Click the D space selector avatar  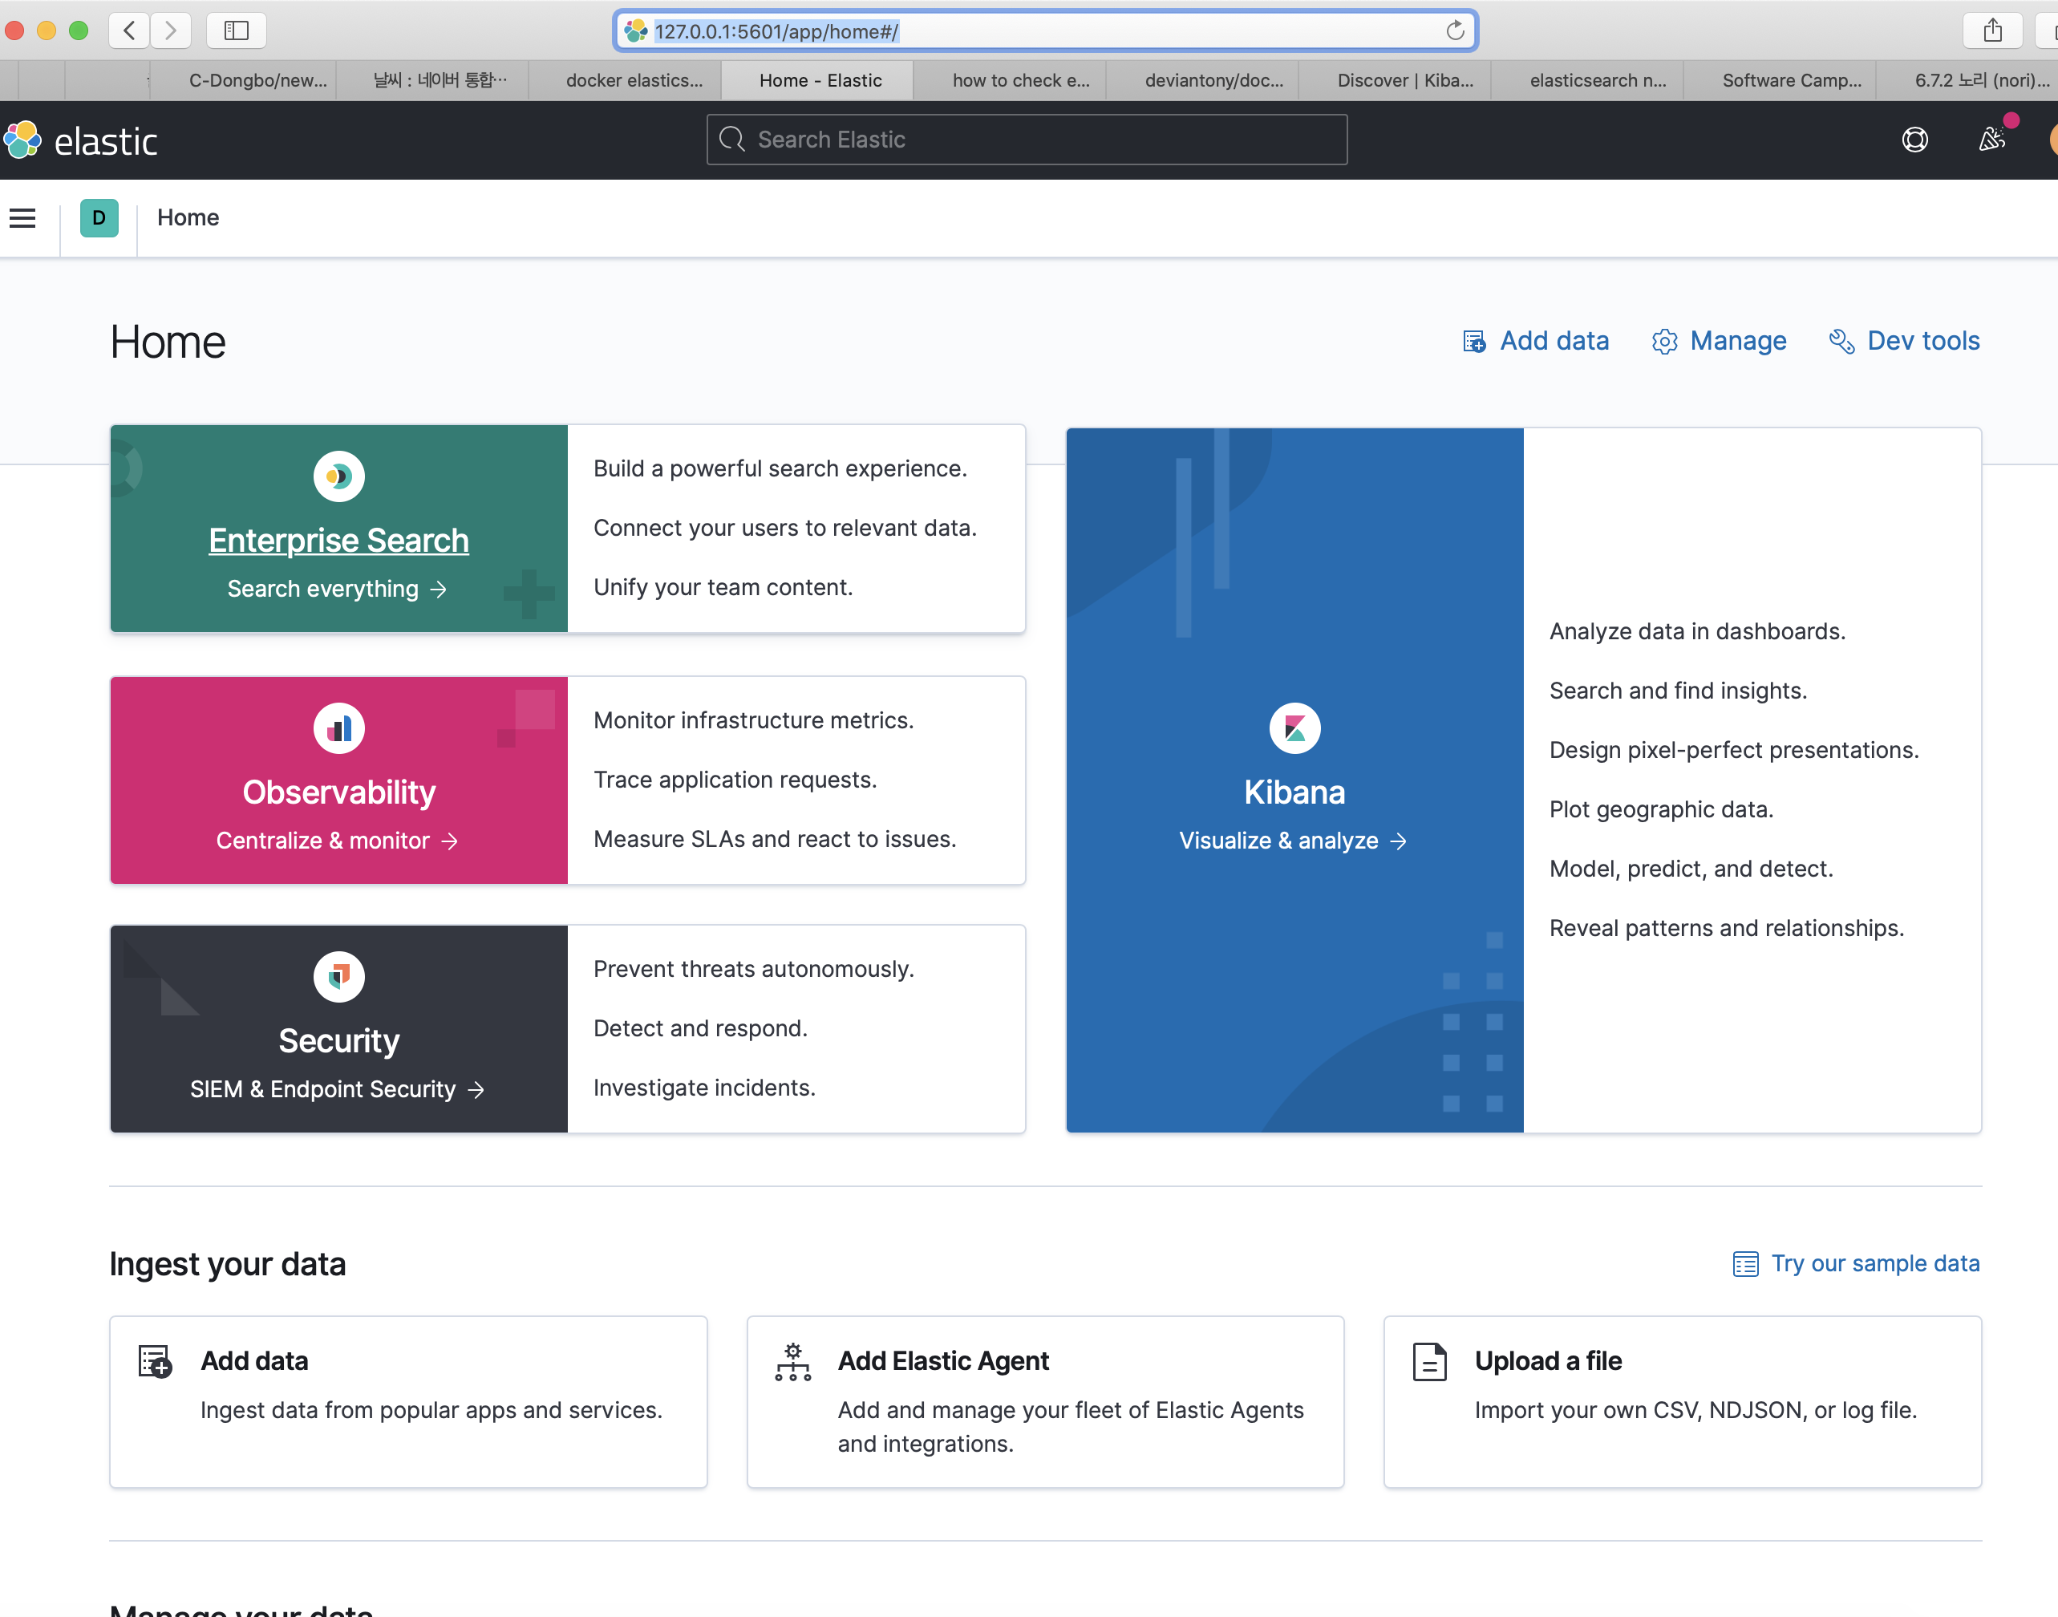point(99,217)
